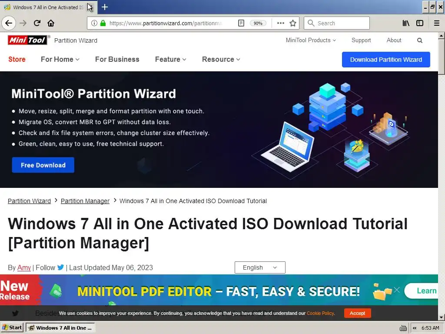
Task: Bookmark this page with the star icon
Action: pos(293,23)
